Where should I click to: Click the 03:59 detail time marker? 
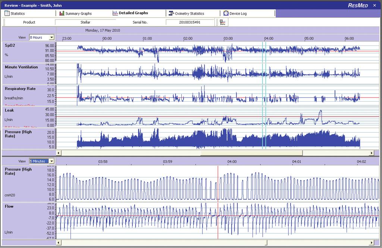[167, 161]
